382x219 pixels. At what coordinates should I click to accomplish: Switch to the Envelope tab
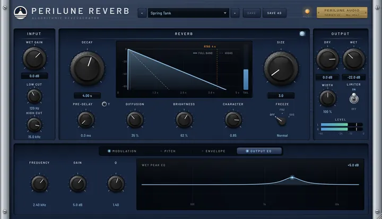pyautogui.click(x=213, y=151)
